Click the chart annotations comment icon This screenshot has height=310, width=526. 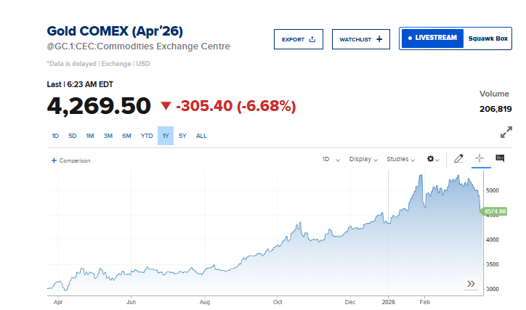[500, 158]
